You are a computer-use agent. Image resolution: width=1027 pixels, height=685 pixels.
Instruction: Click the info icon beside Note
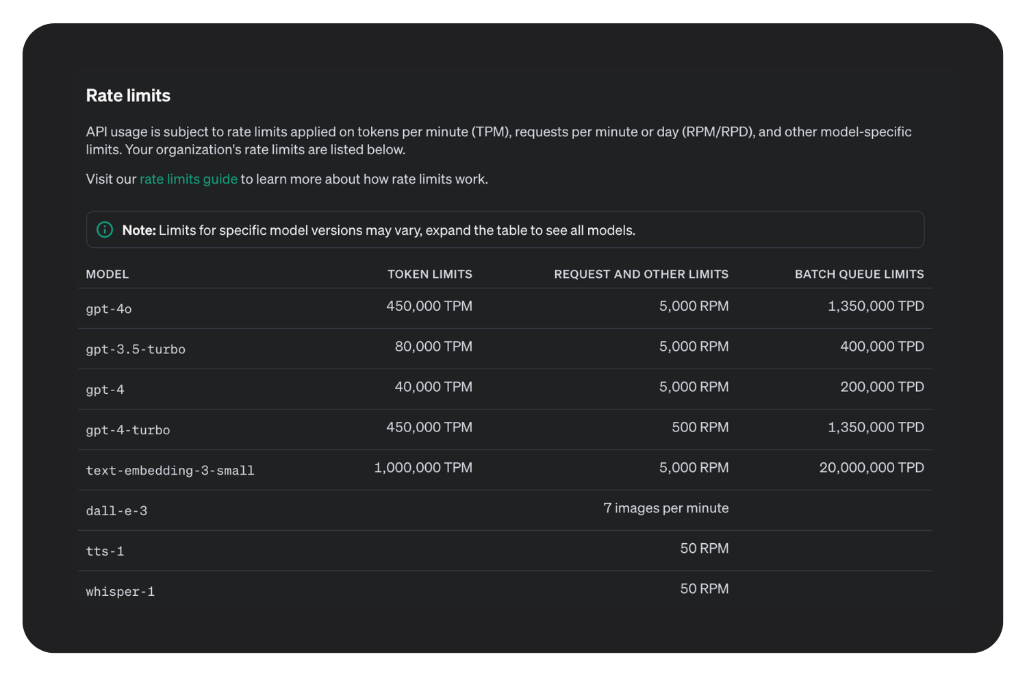click(105, 229)
